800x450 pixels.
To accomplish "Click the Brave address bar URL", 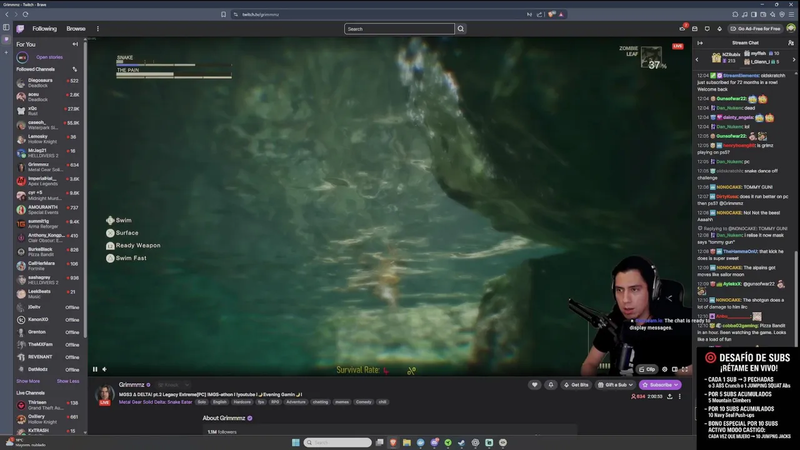I will coord(261,14).
